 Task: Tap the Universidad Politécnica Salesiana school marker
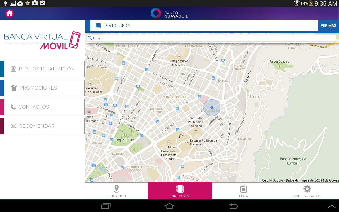tap(195, 130)
